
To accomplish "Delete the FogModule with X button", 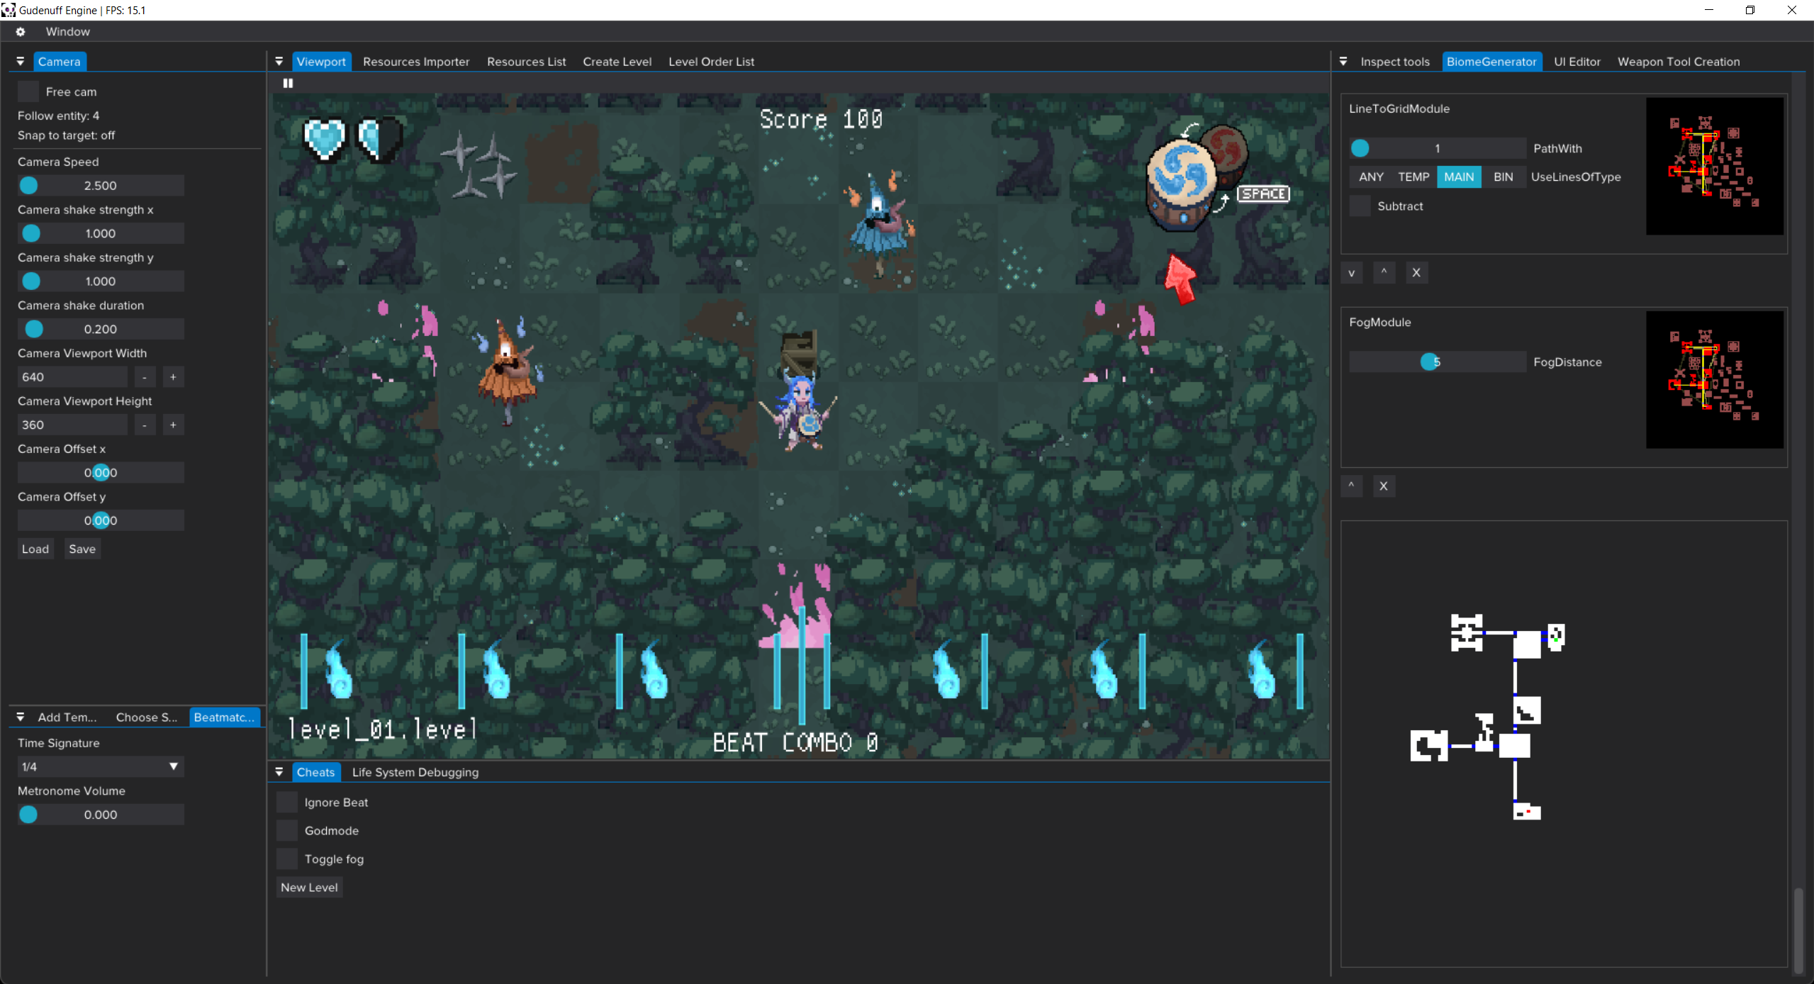I will 1383,486.
